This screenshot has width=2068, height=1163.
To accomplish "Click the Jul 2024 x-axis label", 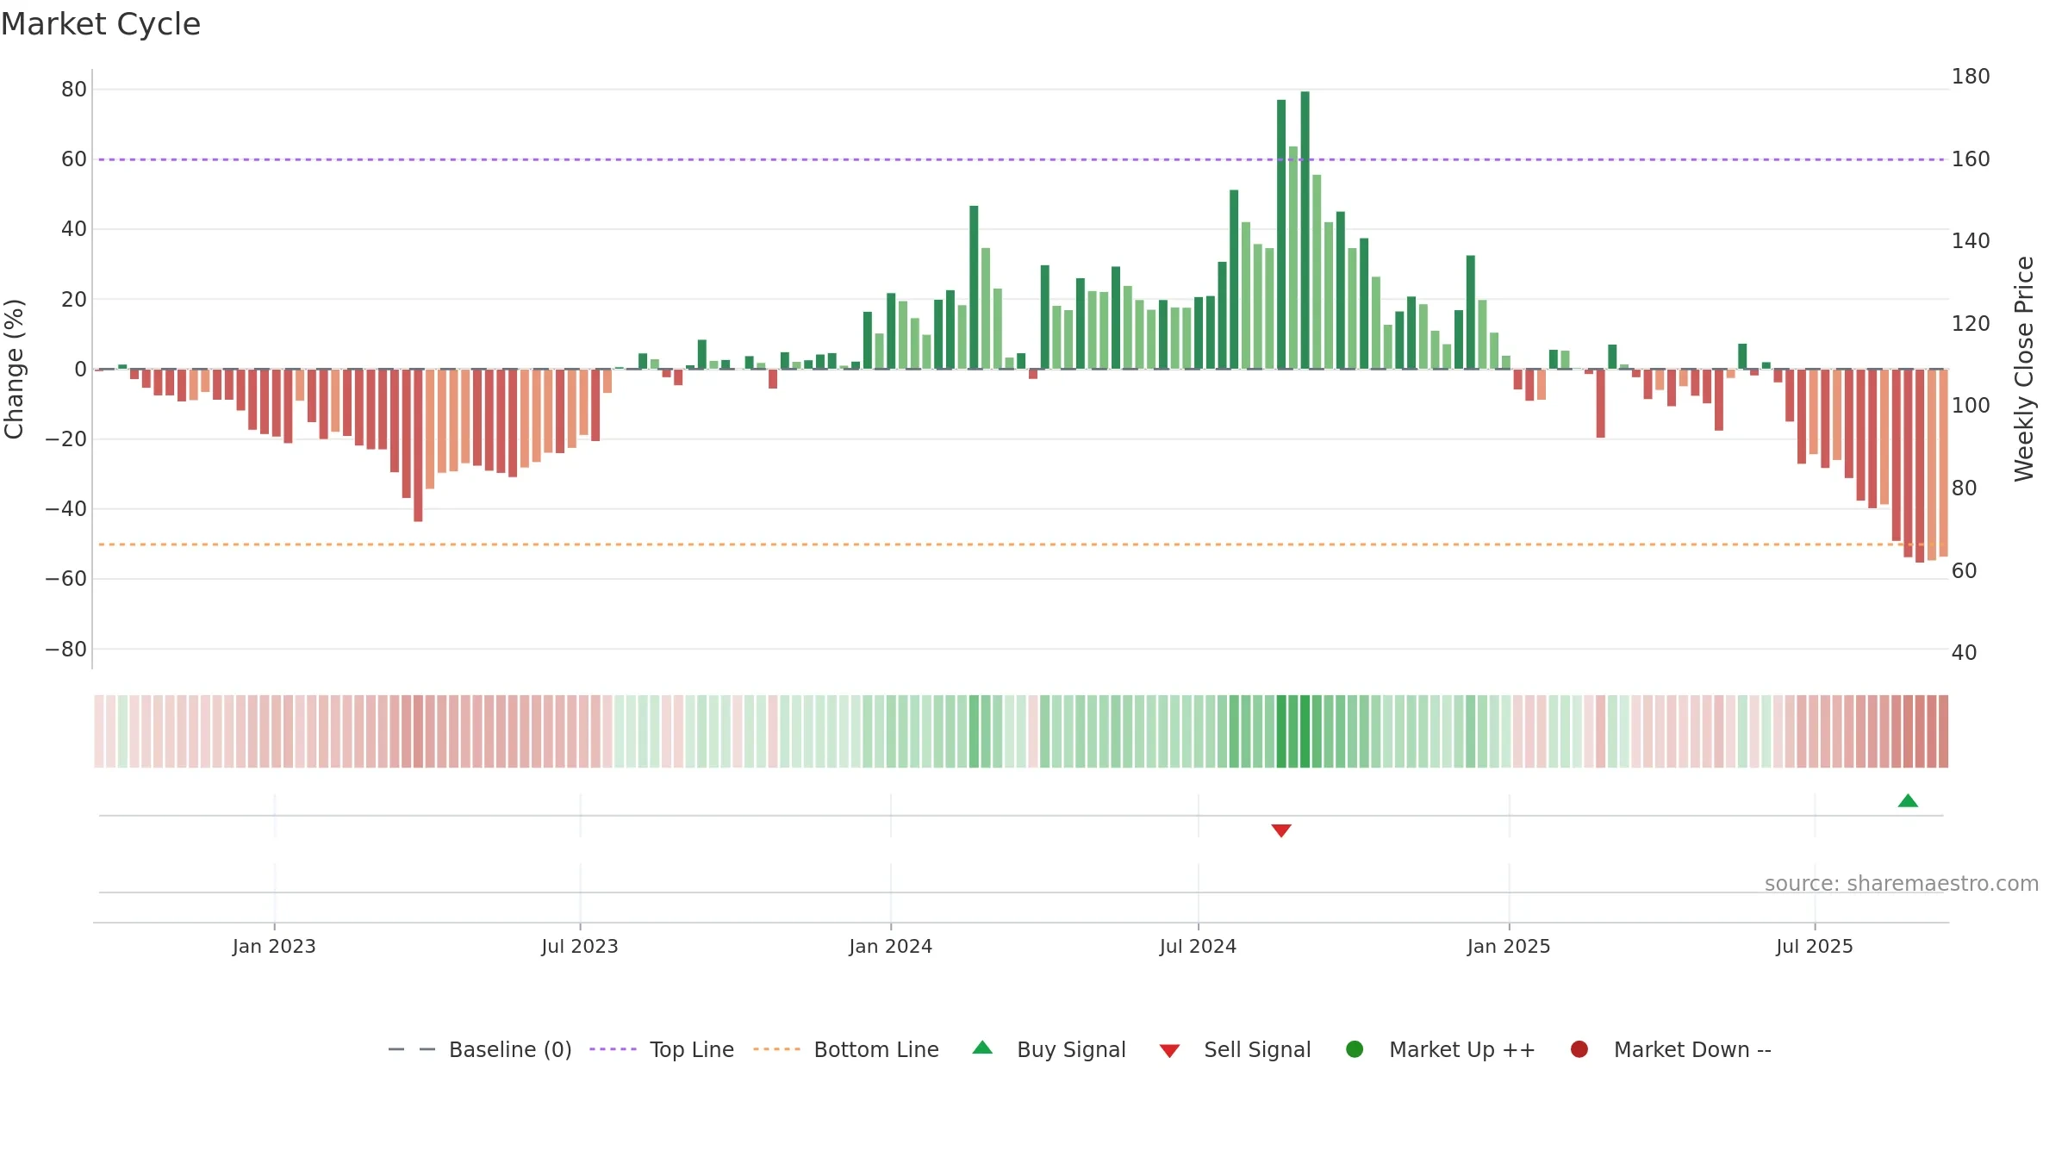I will 1198,946.
